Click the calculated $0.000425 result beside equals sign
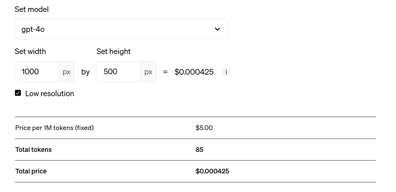396x192 pixels. click(x=194, y=72)
